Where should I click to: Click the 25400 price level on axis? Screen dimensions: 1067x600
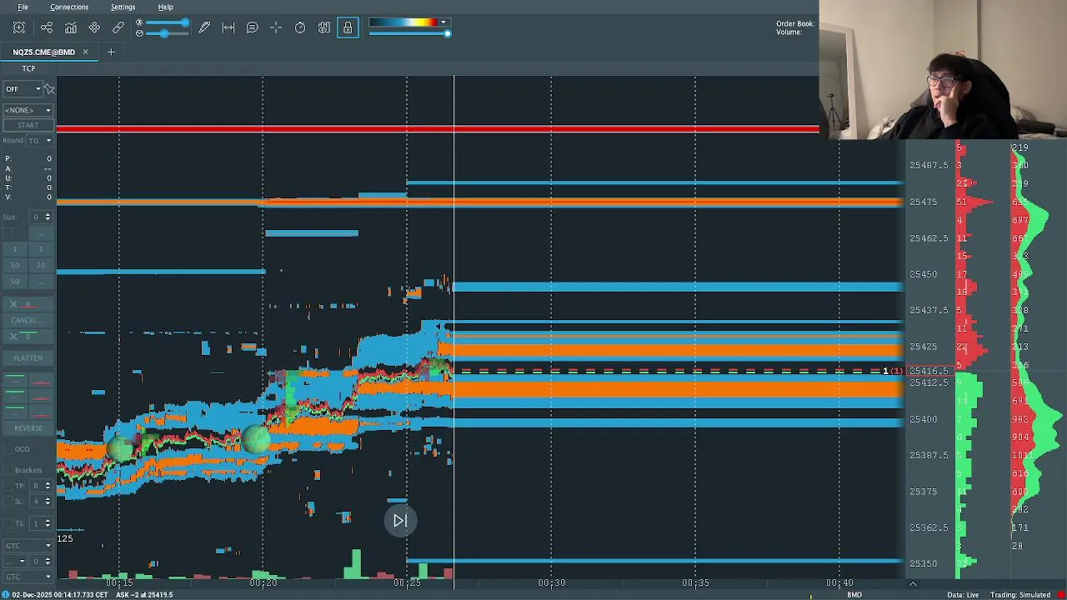click(923, 419)
